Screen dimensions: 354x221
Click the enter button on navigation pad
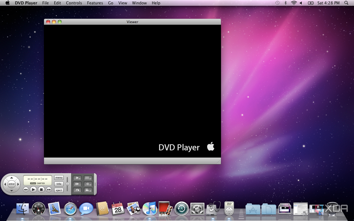tap(12, 184)
